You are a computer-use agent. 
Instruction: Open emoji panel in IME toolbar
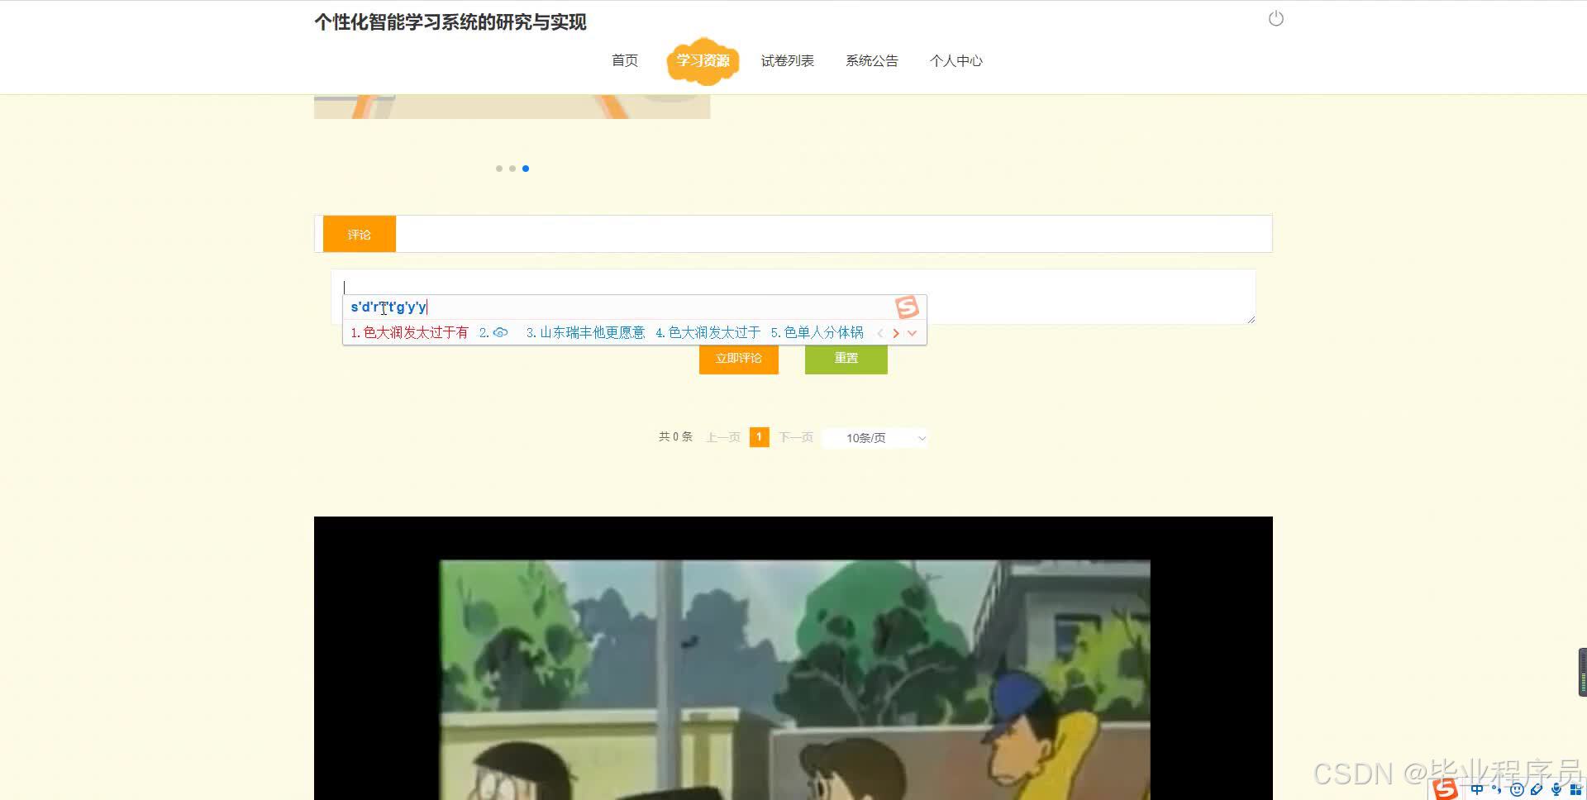tap(1517, 789)
